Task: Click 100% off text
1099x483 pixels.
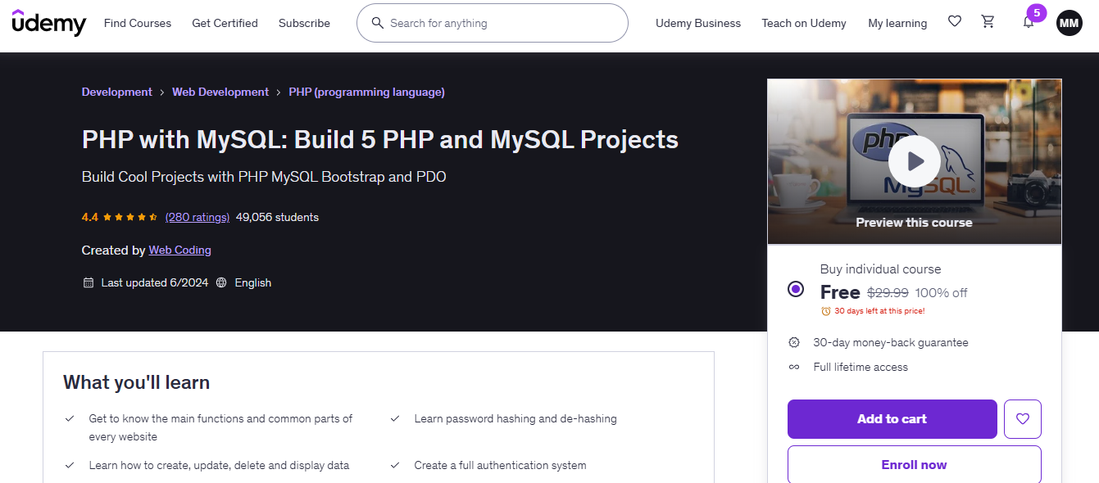Action: (942, 292)
